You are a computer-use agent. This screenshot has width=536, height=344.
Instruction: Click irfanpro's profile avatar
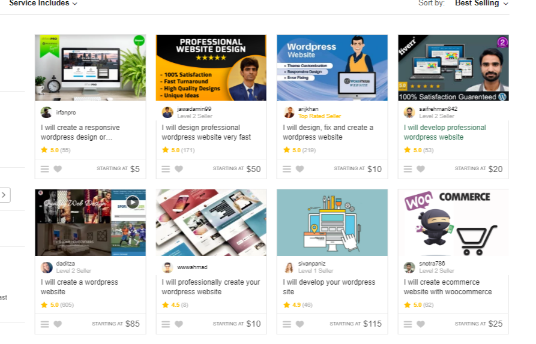[x=46, y=112]
